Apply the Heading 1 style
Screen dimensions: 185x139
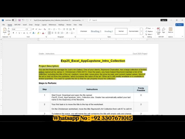tap(96, 31)
